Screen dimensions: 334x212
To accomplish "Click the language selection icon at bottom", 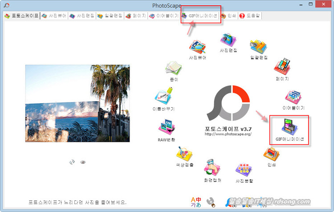I will (x=196, y=202).
